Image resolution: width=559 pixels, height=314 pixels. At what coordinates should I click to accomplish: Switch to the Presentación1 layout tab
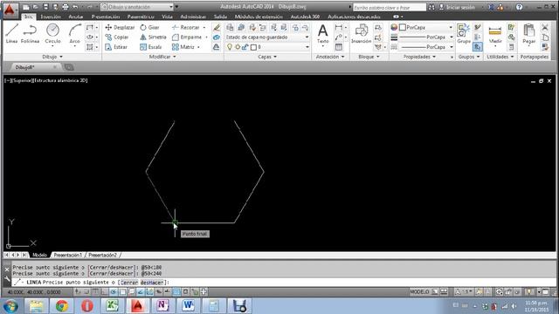(x=68, y=255)
